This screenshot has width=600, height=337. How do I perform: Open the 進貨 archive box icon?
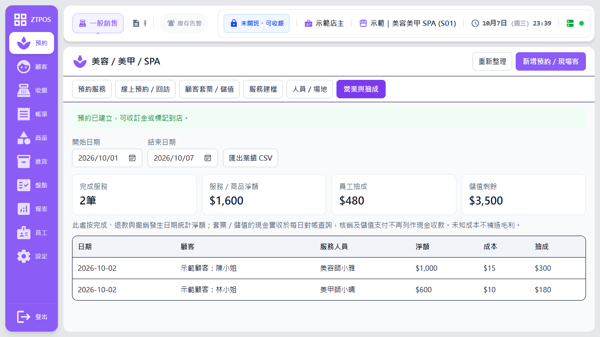[24, 161]
